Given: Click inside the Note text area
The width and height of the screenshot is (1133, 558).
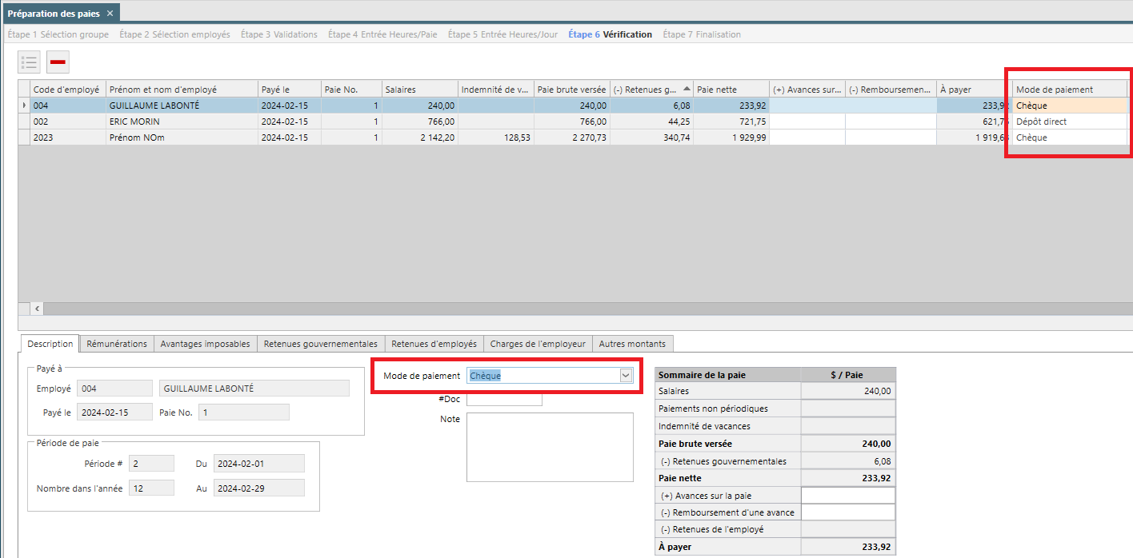Looking at the screenshot, I should click(x=550, y=447).
